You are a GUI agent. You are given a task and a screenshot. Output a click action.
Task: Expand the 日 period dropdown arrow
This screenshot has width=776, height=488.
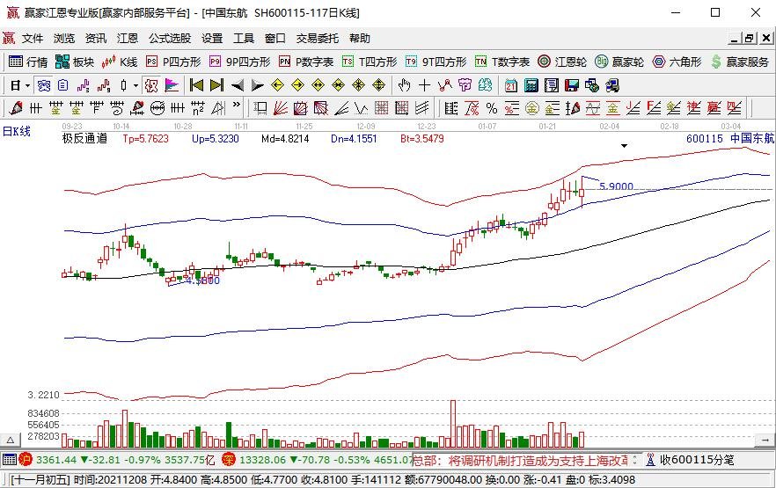[28, 86]
